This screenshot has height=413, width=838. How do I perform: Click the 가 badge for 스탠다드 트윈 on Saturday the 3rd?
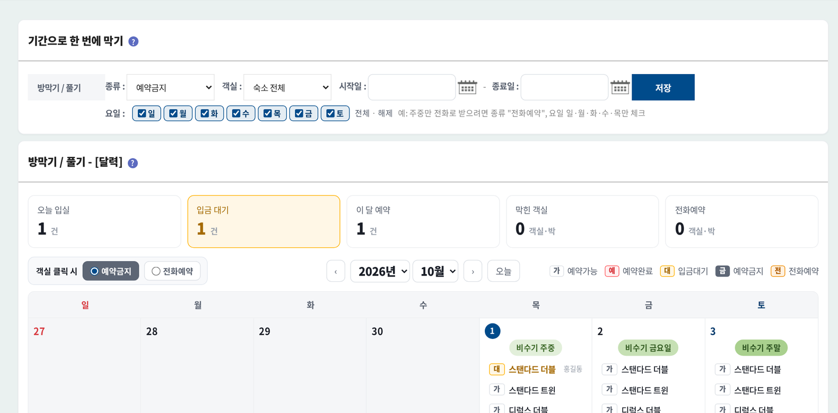[722, 390]
